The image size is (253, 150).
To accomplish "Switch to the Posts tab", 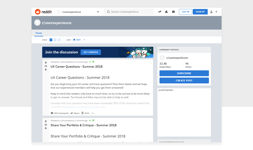I will 39,33.
